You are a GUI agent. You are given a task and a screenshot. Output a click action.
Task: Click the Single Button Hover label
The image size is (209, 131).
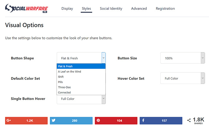click(28, 99)
